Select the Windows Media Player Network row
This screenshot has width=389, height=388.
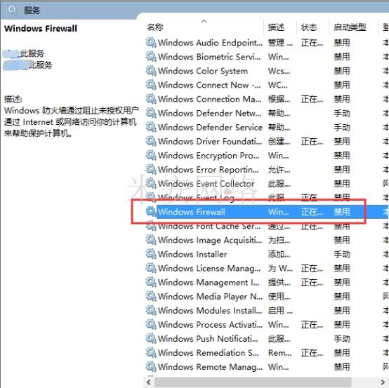[267, 296]
